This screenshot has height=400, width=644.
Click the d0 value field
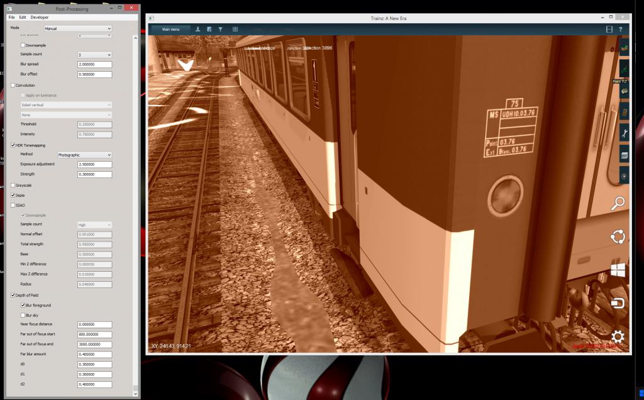(x=94, y=364)
